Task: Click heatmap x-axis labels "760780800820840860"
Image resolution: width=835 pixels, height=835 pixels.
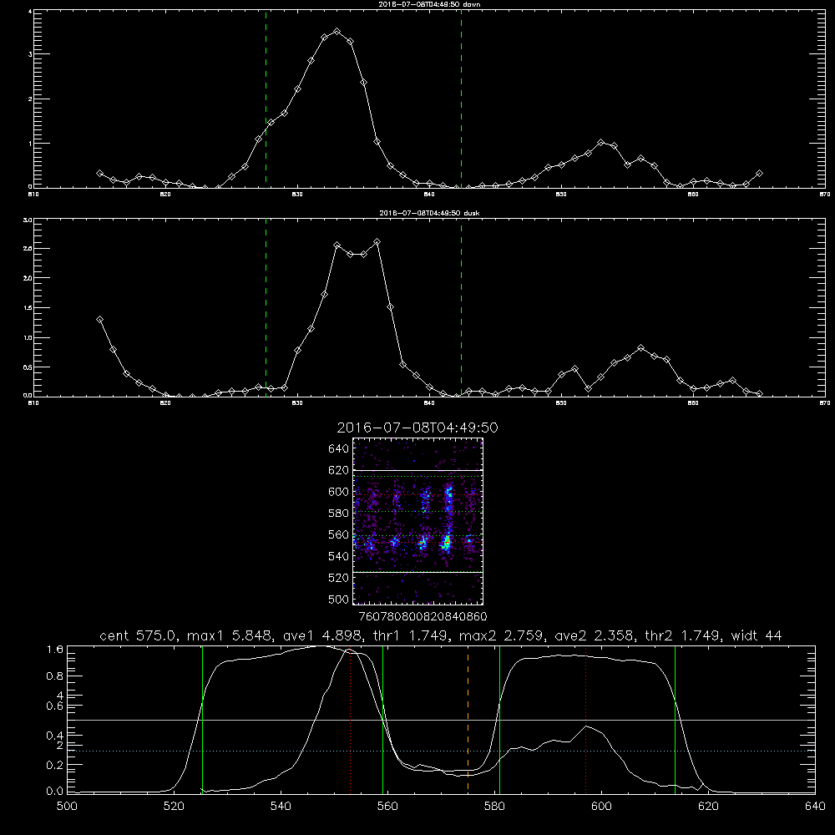Action: coord(423,617)
